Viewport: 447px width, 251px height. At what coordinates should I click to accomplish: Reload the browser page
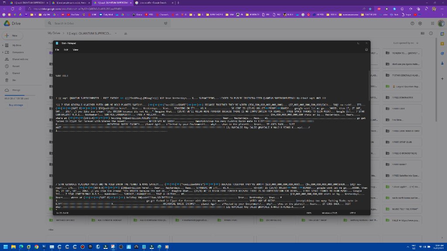pos(13,9)
